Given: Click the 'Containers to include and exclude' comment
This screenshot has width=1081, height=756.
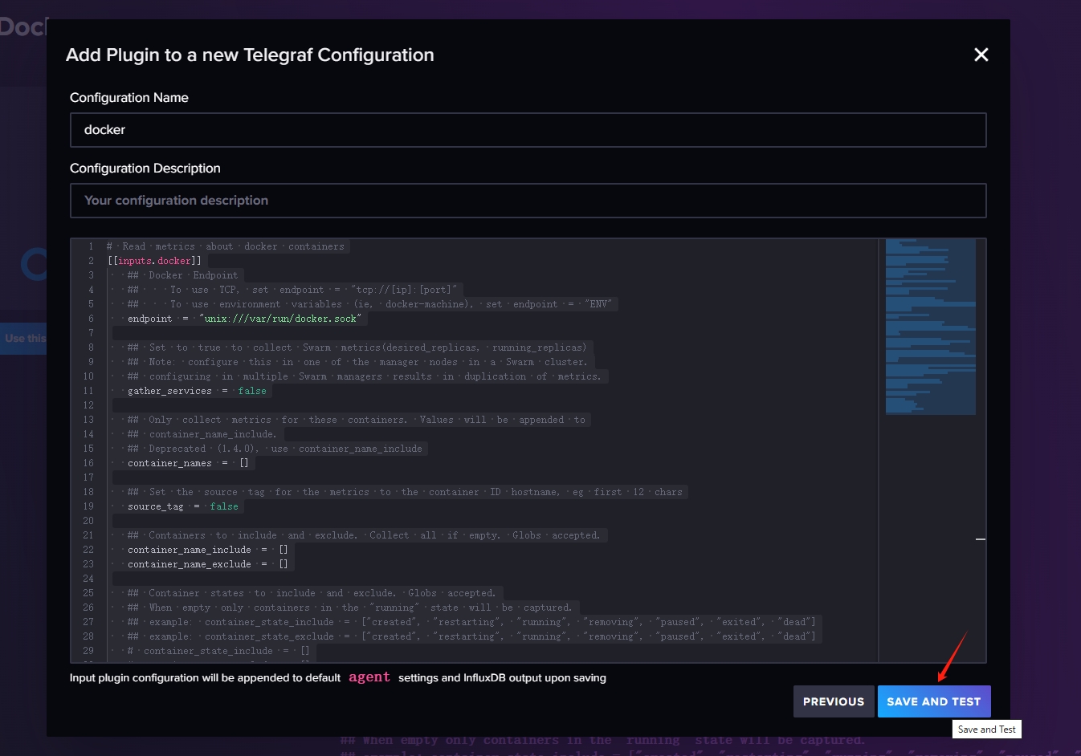Looking at the screenshot, I should [x=364, y=535].
